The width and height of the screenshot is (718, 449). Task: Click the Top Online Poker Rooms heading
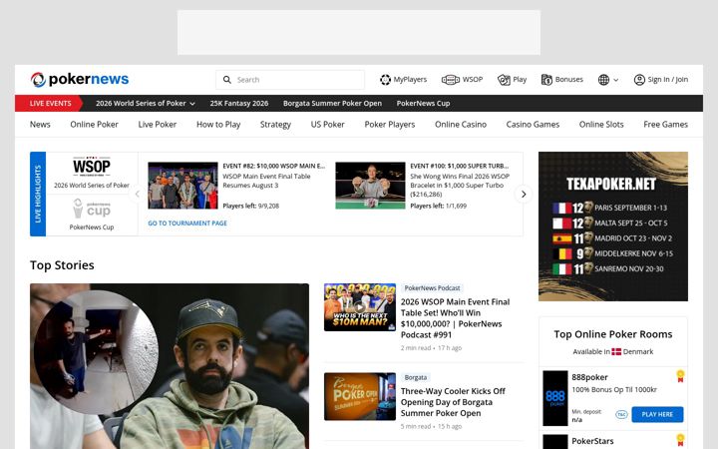[613, 334]
